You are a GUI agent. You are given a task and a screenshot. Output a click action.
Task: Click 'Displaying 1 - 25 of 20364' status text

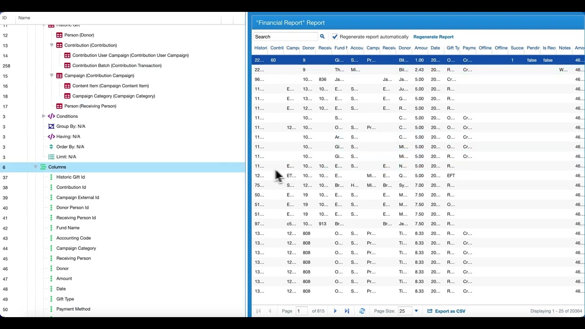point(556,311)
